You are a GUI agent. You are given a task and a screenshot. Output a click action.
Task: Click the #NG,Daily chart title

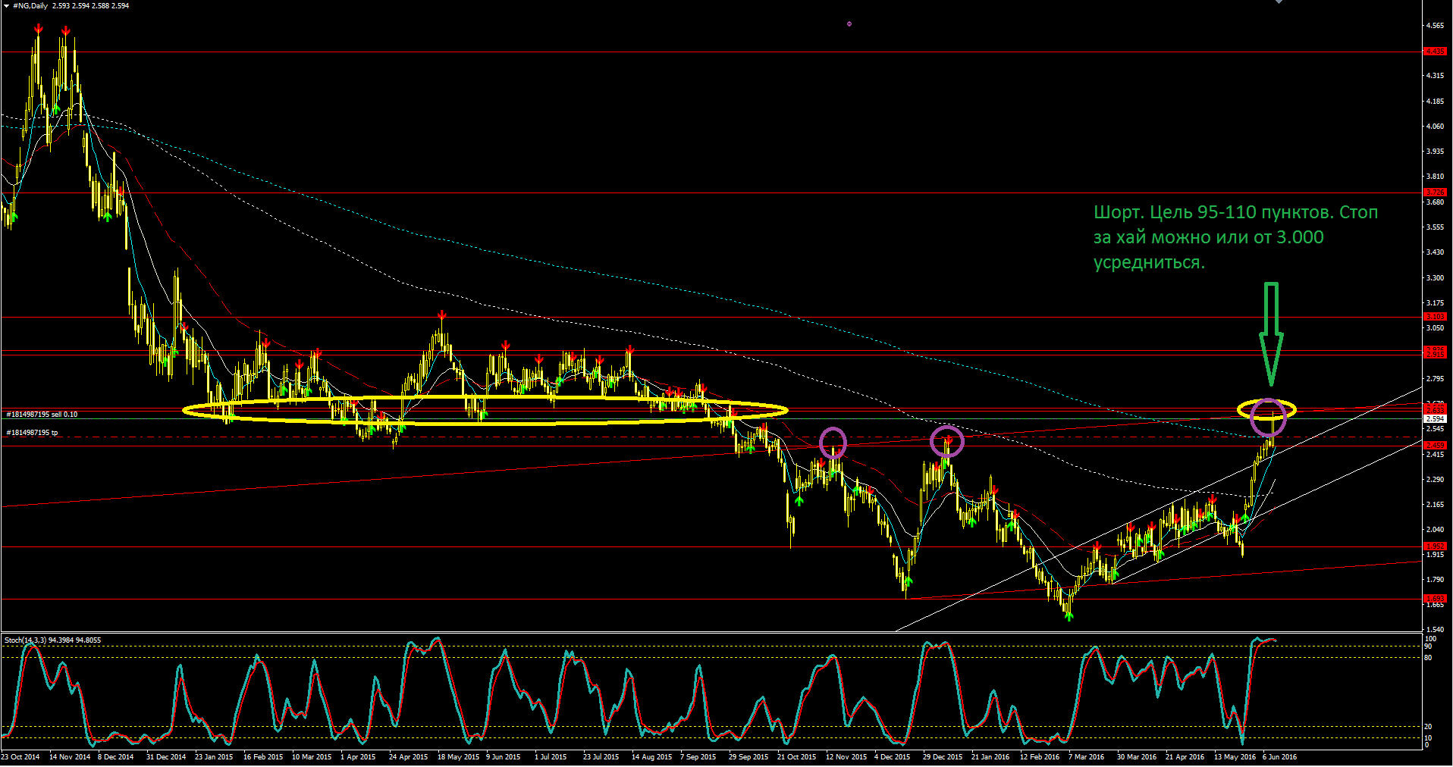30,6
